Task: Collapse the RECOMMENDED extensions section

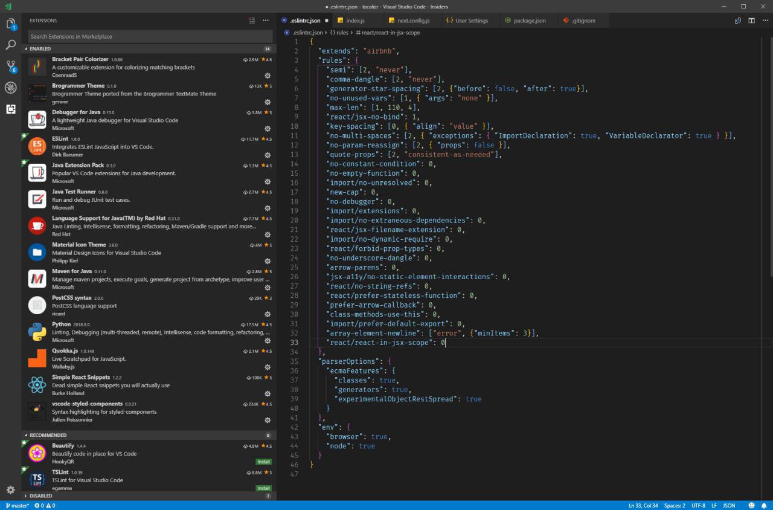Action: pos(149,435)
